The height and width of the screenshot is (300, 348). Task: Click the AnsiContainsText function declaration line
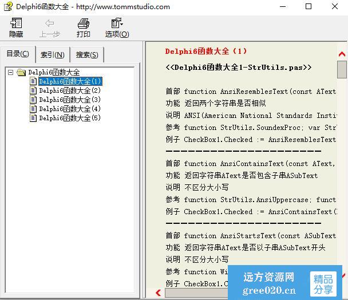[251, 163]
